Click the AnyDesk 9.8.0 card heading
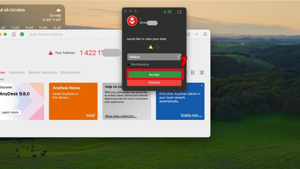Screen dimensions: 300x169 [15, 94]
